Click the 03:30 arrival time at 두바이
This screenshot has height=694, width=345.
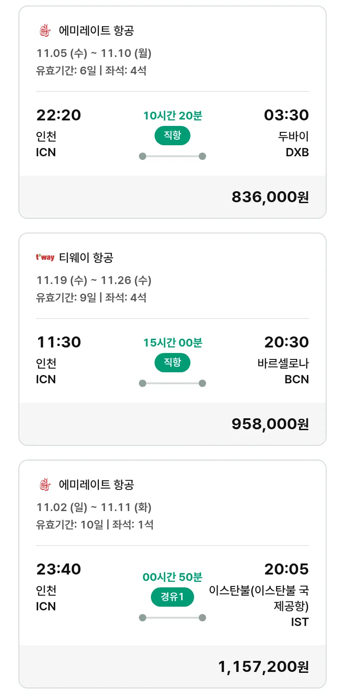[x=286, y=115]
